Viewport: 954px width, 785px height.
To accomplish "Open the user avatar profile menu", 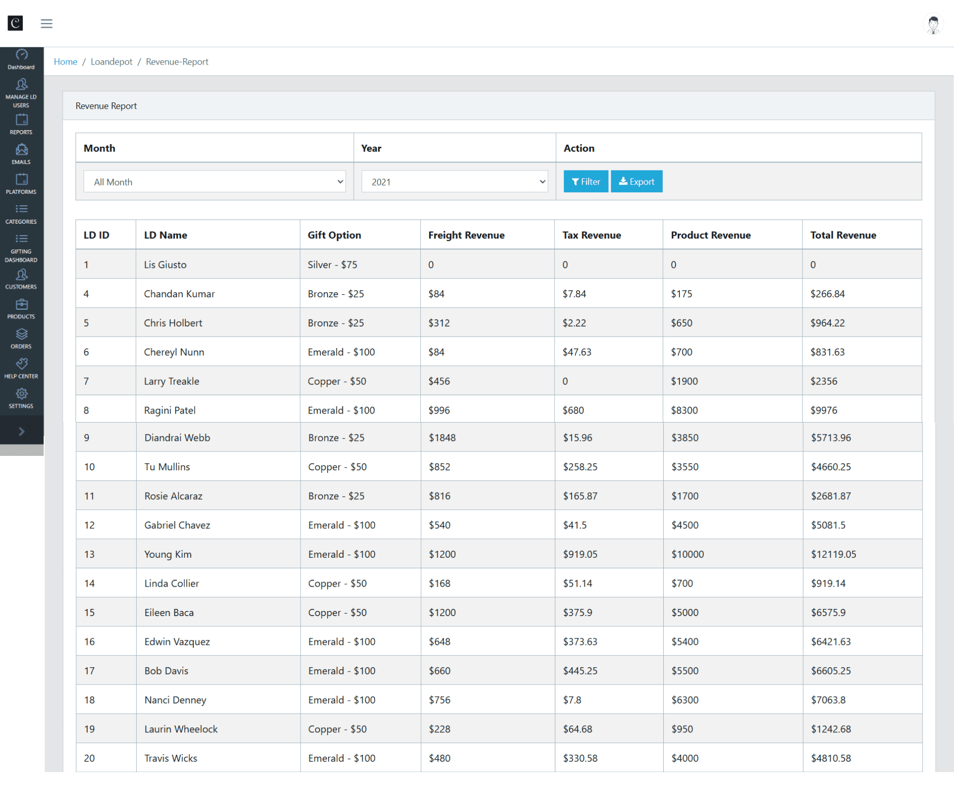I will (x=933, y=24).
